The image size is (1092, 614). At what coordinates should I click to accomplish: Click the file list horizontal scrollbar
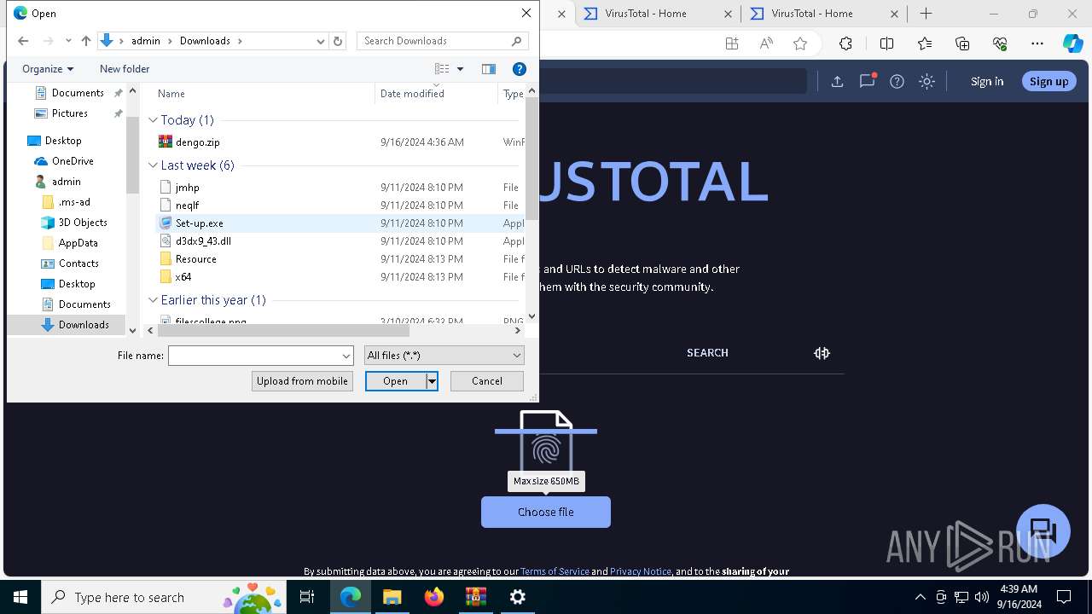[x=282, y=330]
